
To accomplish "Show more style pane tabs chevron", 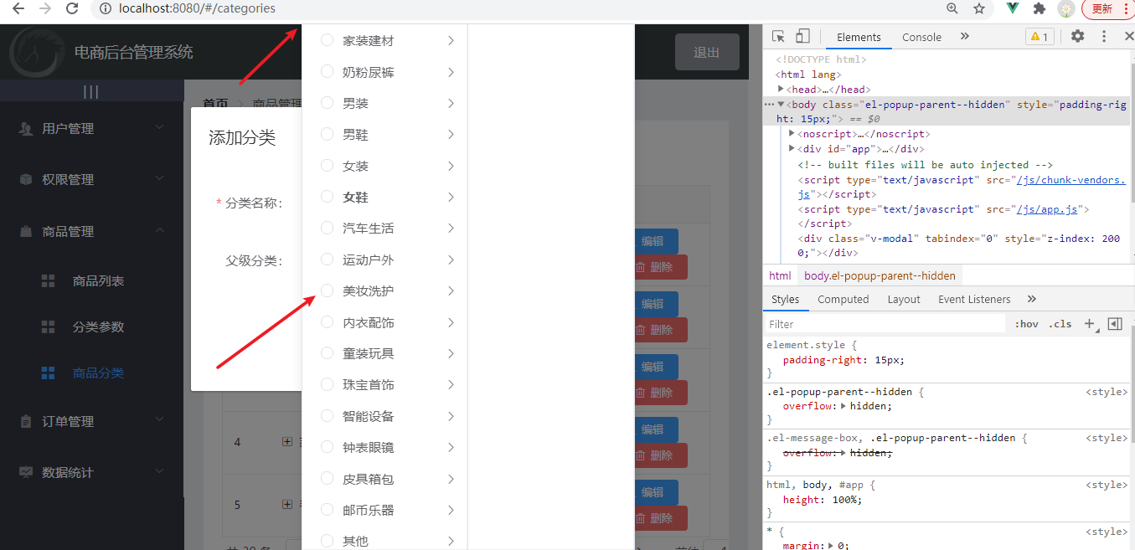I will click(x=1031, y=299).
